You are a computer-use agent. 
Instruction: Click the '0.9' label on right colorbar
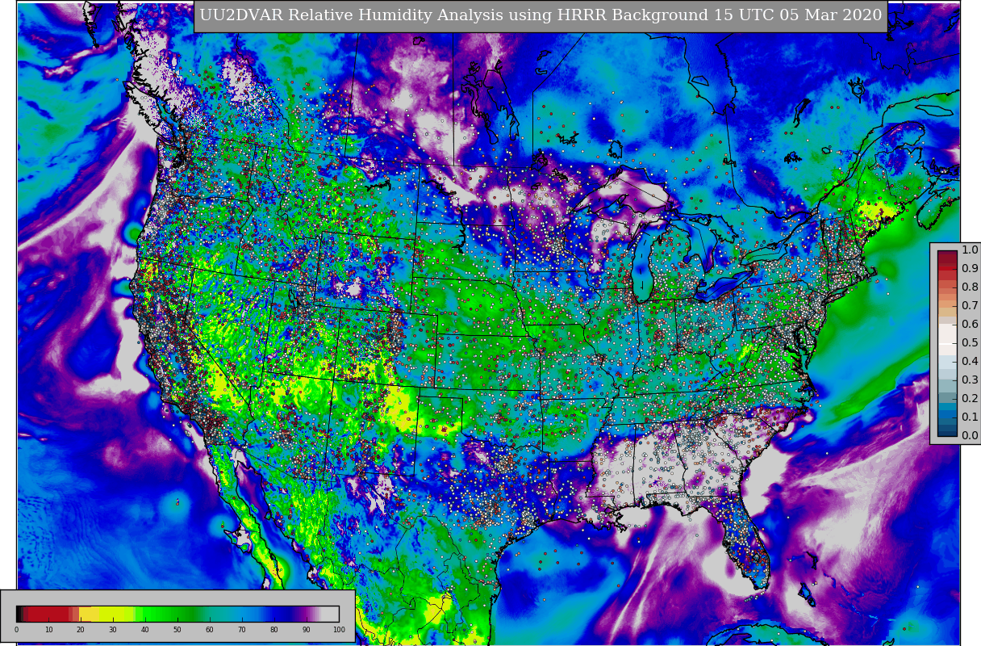(x=970, y=268)
